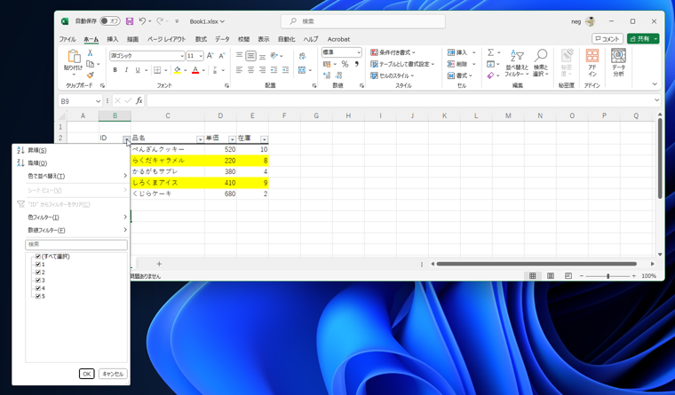Open Color Filter submenu
This screenshot has height=395, width=675.
[x=71, y=217]
